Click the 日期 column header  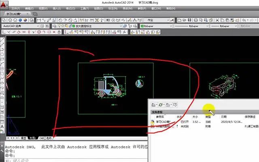(x=224, y=117)
